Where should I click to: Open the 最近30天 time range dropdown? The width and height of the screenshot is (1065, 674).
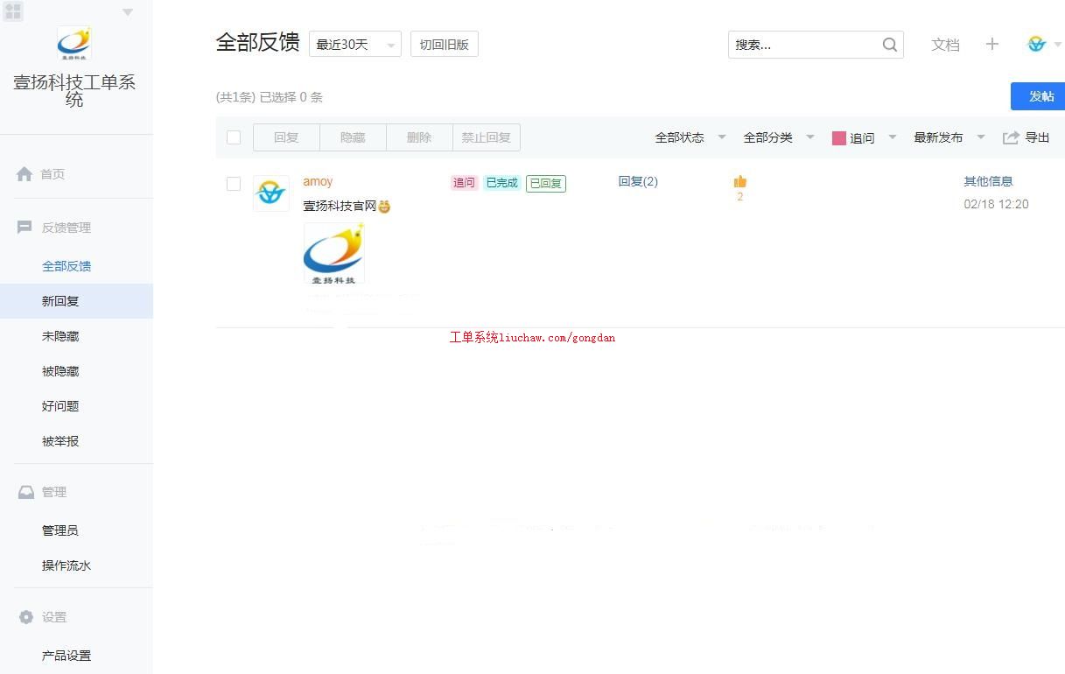(354, 45)
